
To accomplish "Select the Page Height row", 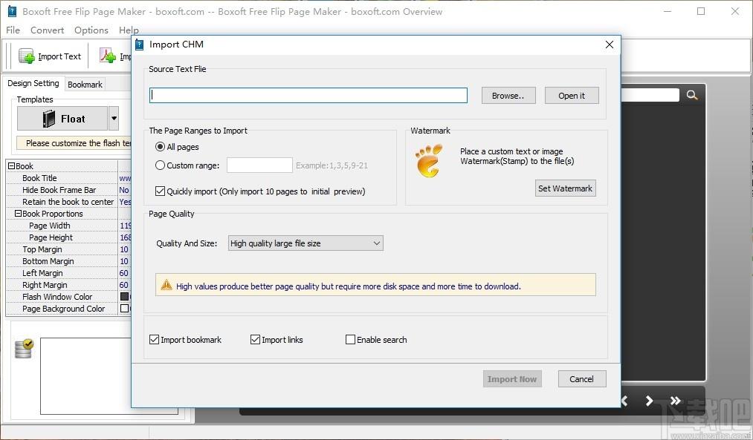I will point(68,237).
